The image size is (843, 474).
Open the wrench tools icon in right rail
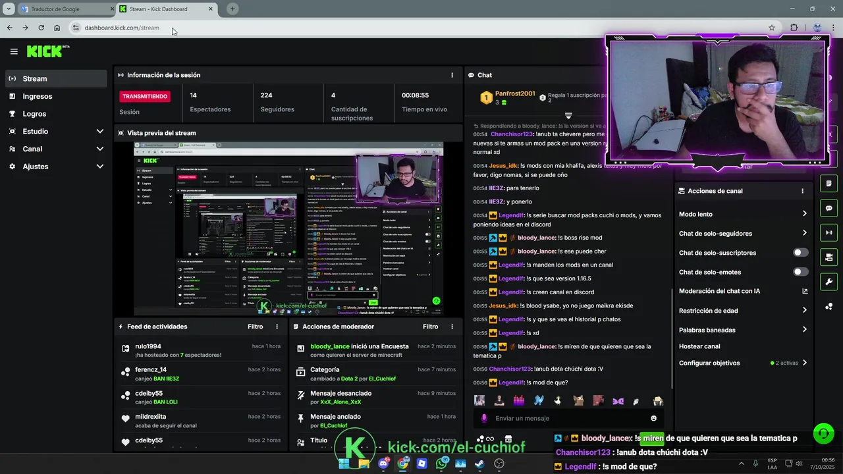pos(829,282)
